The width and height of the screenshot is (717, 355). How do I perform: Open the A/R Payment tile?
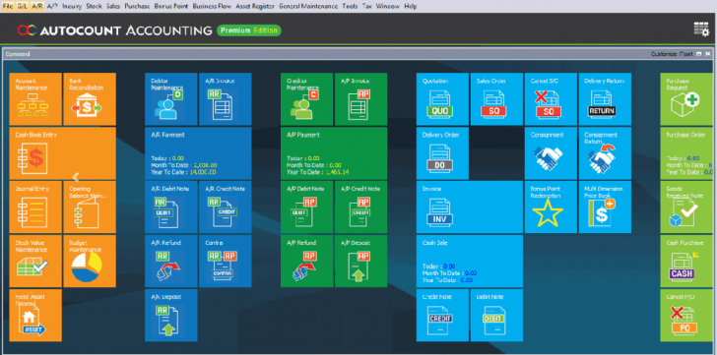[x=198, y=153]
